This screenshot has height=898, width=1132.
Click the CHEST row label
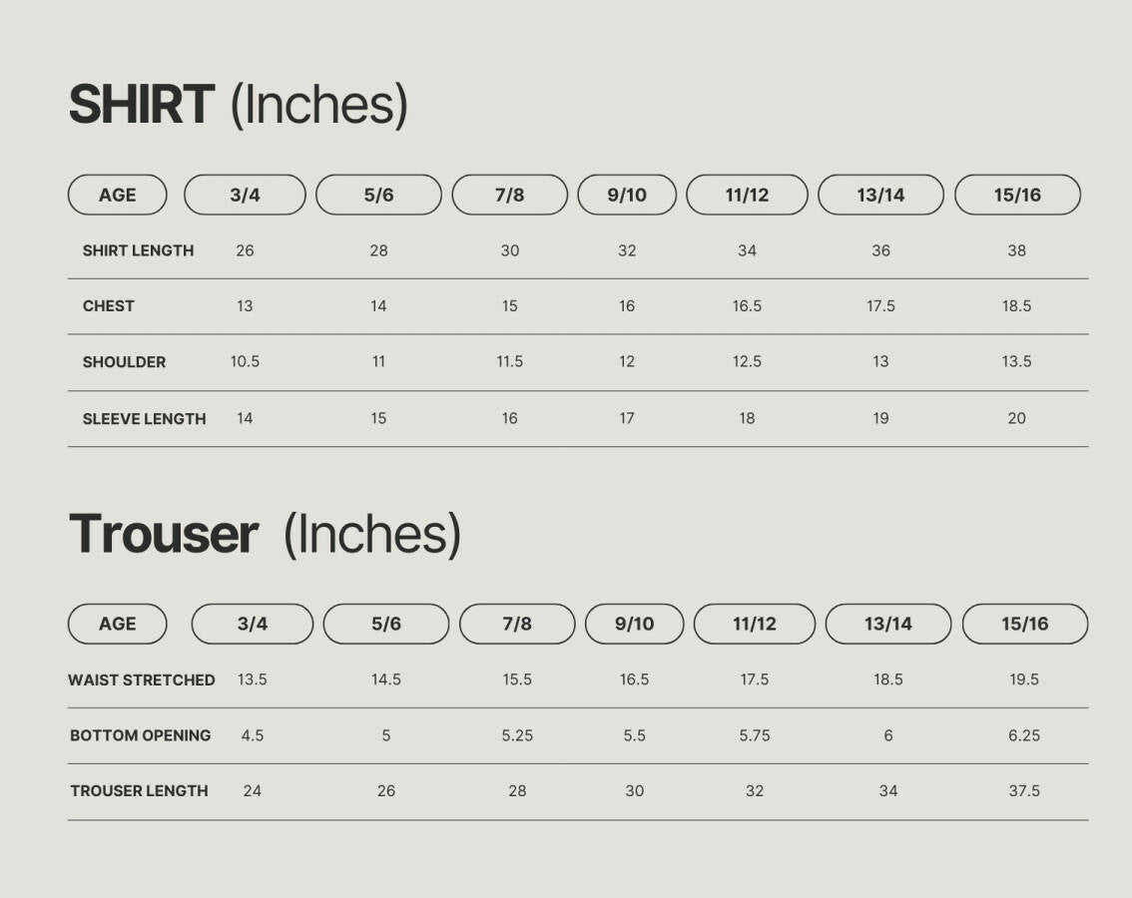point(108,306)
